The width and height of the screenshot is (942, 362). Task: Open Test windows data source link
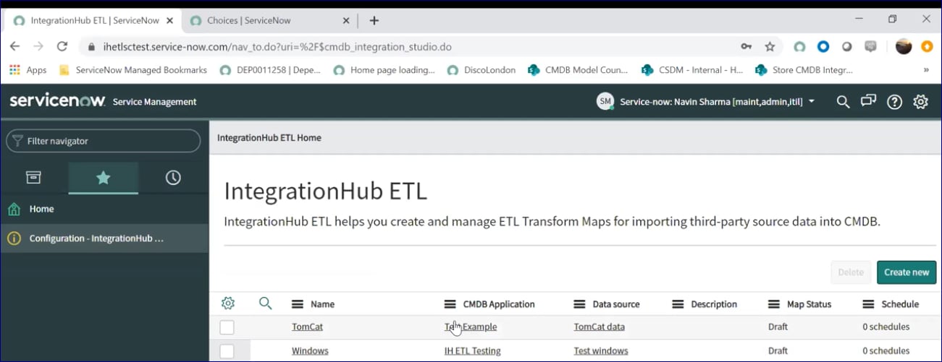(x=601, y=350)
